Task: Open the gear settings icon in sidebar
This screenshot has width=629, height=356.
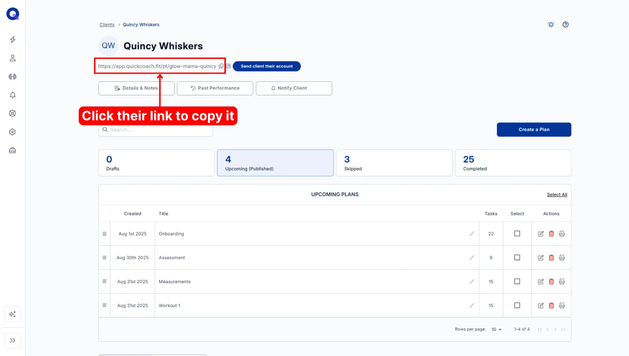Action: (x=13, y=132)
